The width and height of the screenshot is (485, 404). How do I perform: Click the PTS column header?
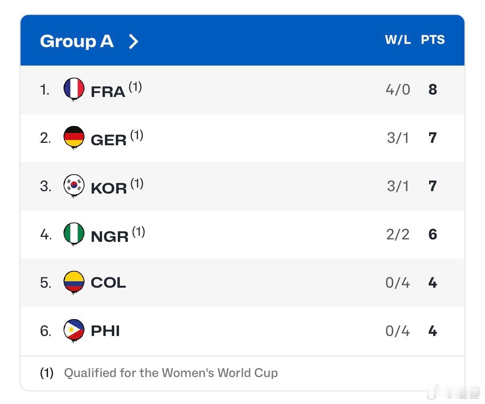tap(433, 40)
